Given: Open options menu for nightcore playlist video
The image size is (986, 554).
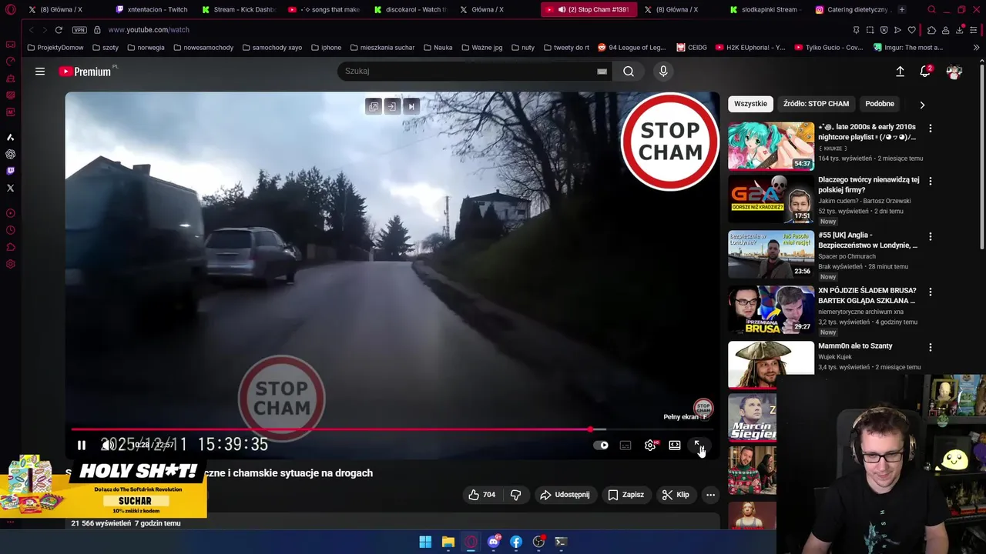Looking at the screenshot, I should [930, 128].
